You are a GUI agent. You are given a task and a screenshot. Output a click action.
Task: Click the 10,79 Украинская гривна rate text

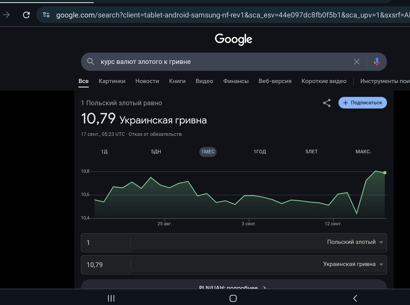pos(144,119)
